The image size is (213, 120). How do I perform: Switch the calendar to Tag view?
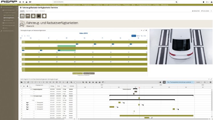coord(142,36)
